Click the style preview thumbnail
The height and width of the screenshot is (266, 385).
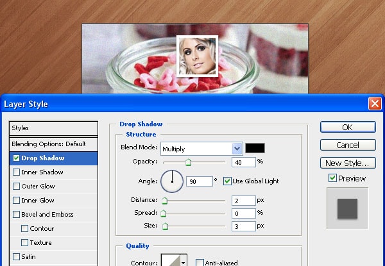pos(347,208)
